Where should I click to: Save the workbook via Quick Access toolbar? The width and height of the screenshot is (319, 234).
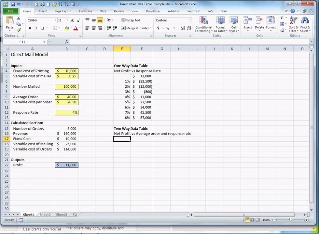(x=12, y=4)
